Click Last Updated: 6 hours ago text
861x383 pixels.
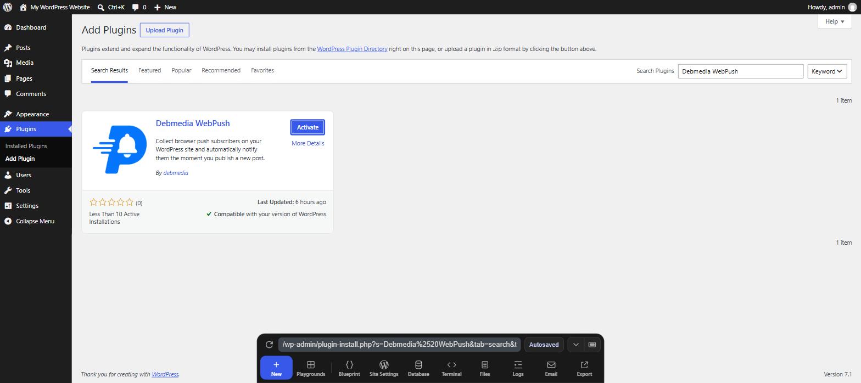coord(292,202)
